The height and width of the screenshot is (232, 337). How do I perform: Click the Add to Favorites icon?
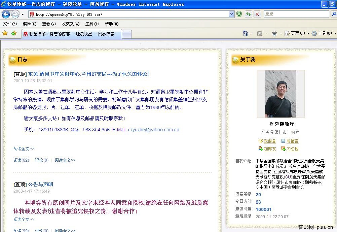[x=14, y=33]
